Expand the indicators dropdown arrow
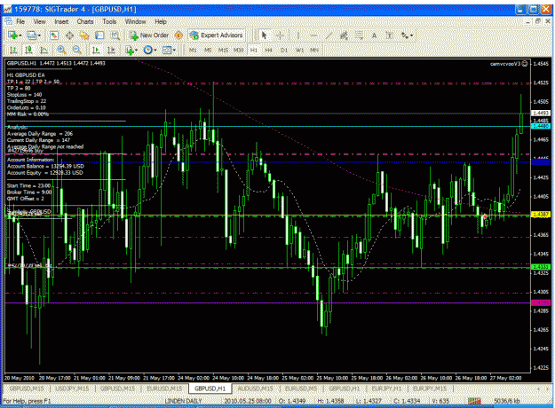Screen dimensions: 555x408 click(136, 51)
